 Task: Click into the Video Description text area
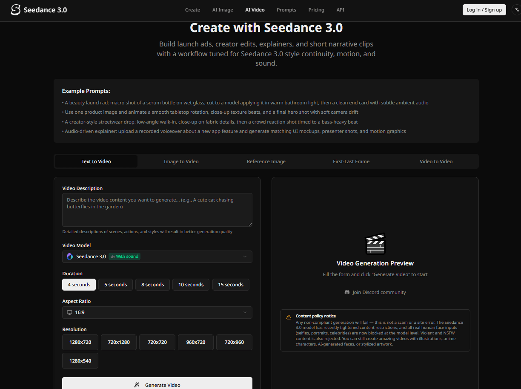pos(157,210)
